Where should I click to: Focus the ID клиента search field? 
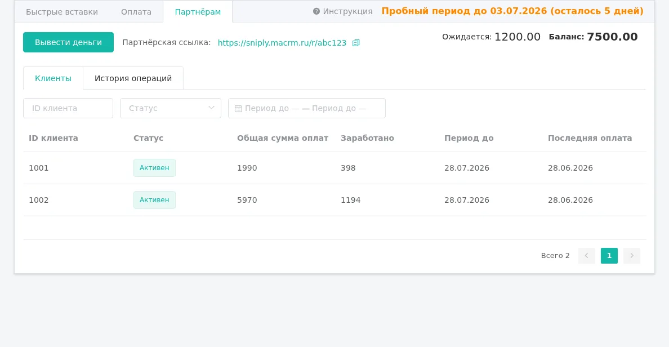coord(68,108)
